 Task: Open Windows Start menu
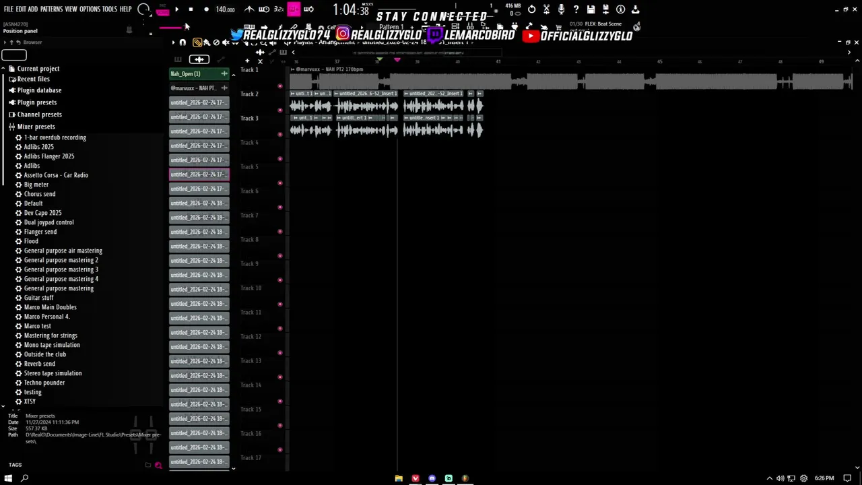pos(9,478)
